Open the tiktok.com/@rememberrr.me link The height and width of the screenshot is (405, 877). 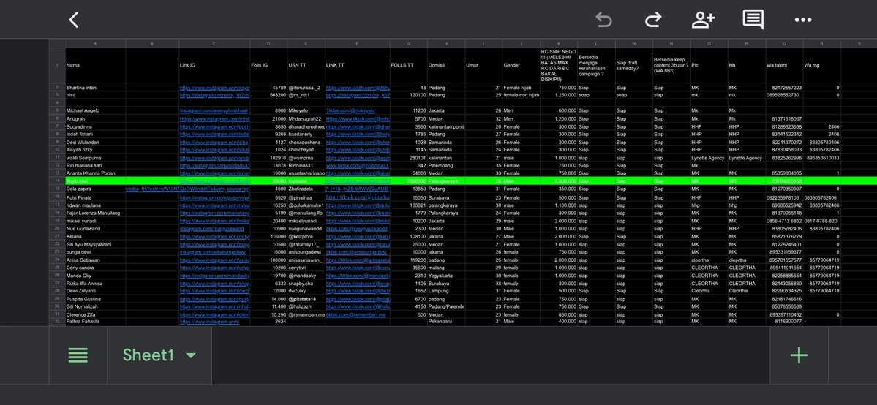(x=356, y=315)
